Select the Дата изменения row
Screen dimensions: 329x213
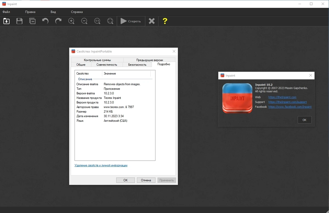pos(115,116)
